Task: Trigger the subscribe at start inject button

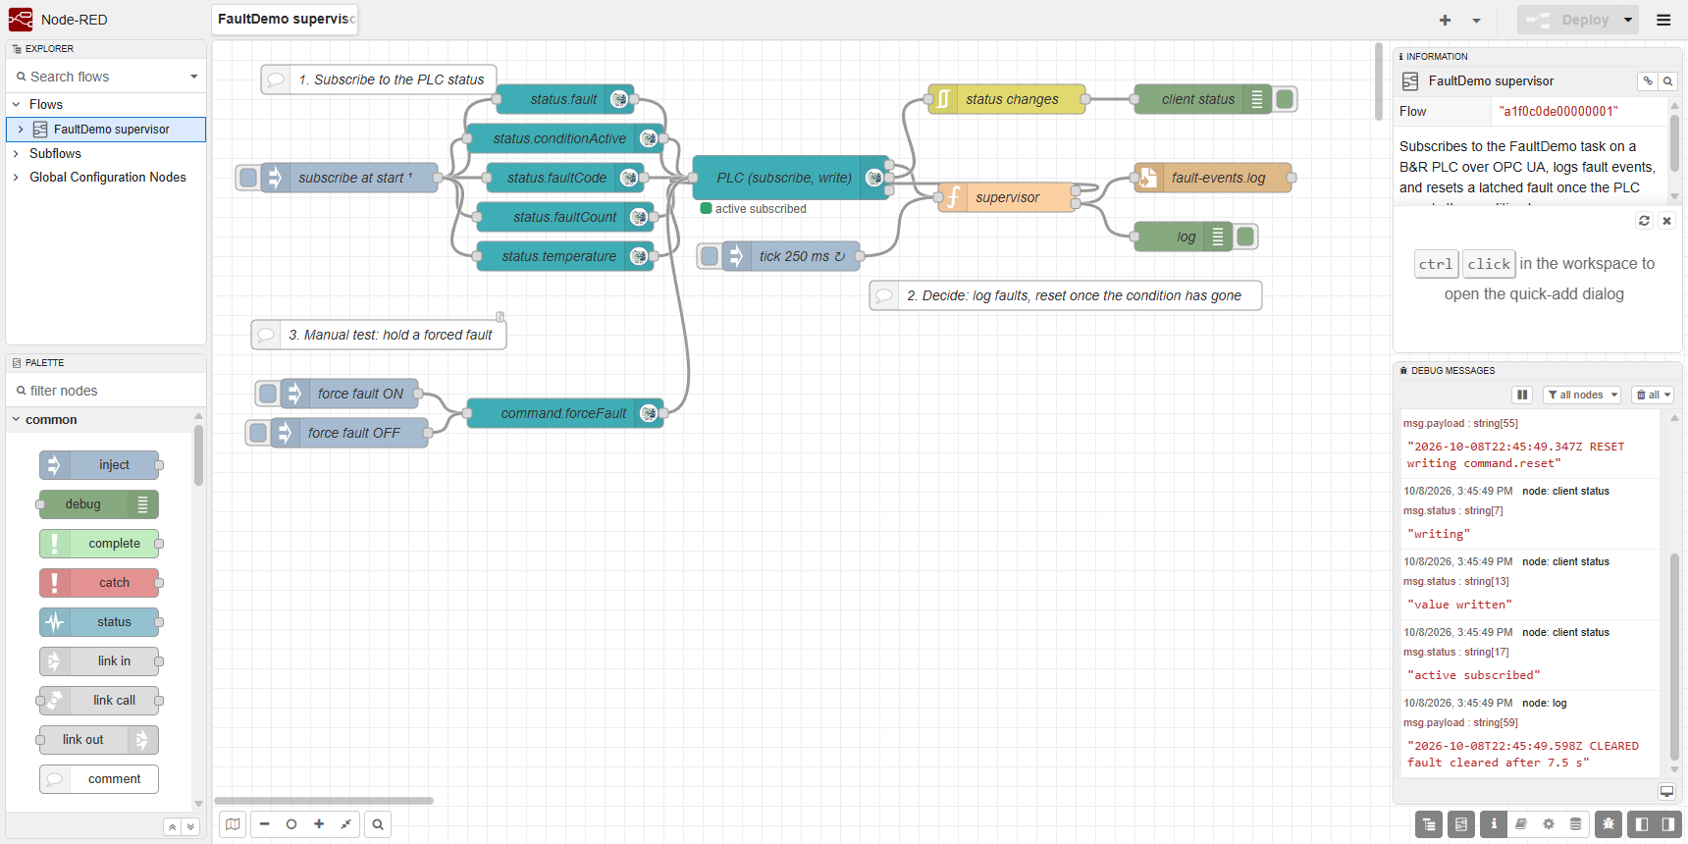Action: pos(247,178)
